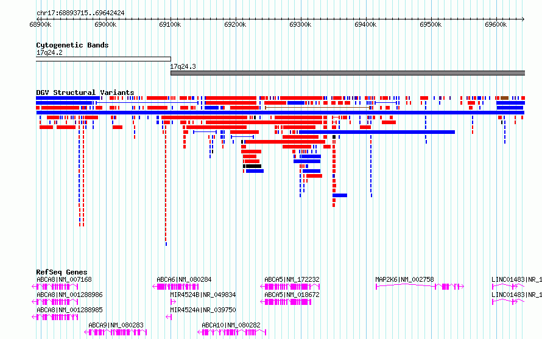Screen dimensions: 542x339
Task: Click the MIR4524A arrow glyph
Action: click(x=169, y=317)
